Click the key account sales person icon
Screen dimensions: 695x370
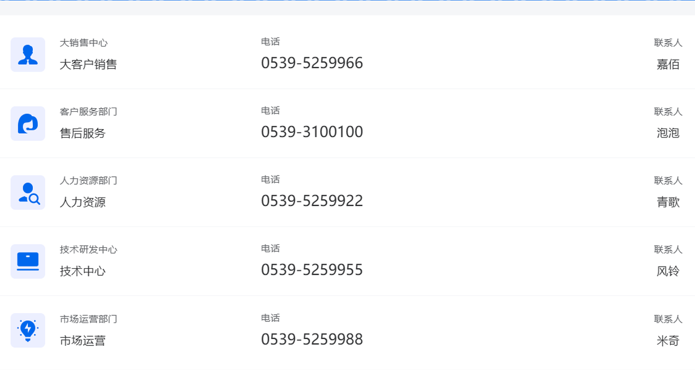tap(28, 55)
